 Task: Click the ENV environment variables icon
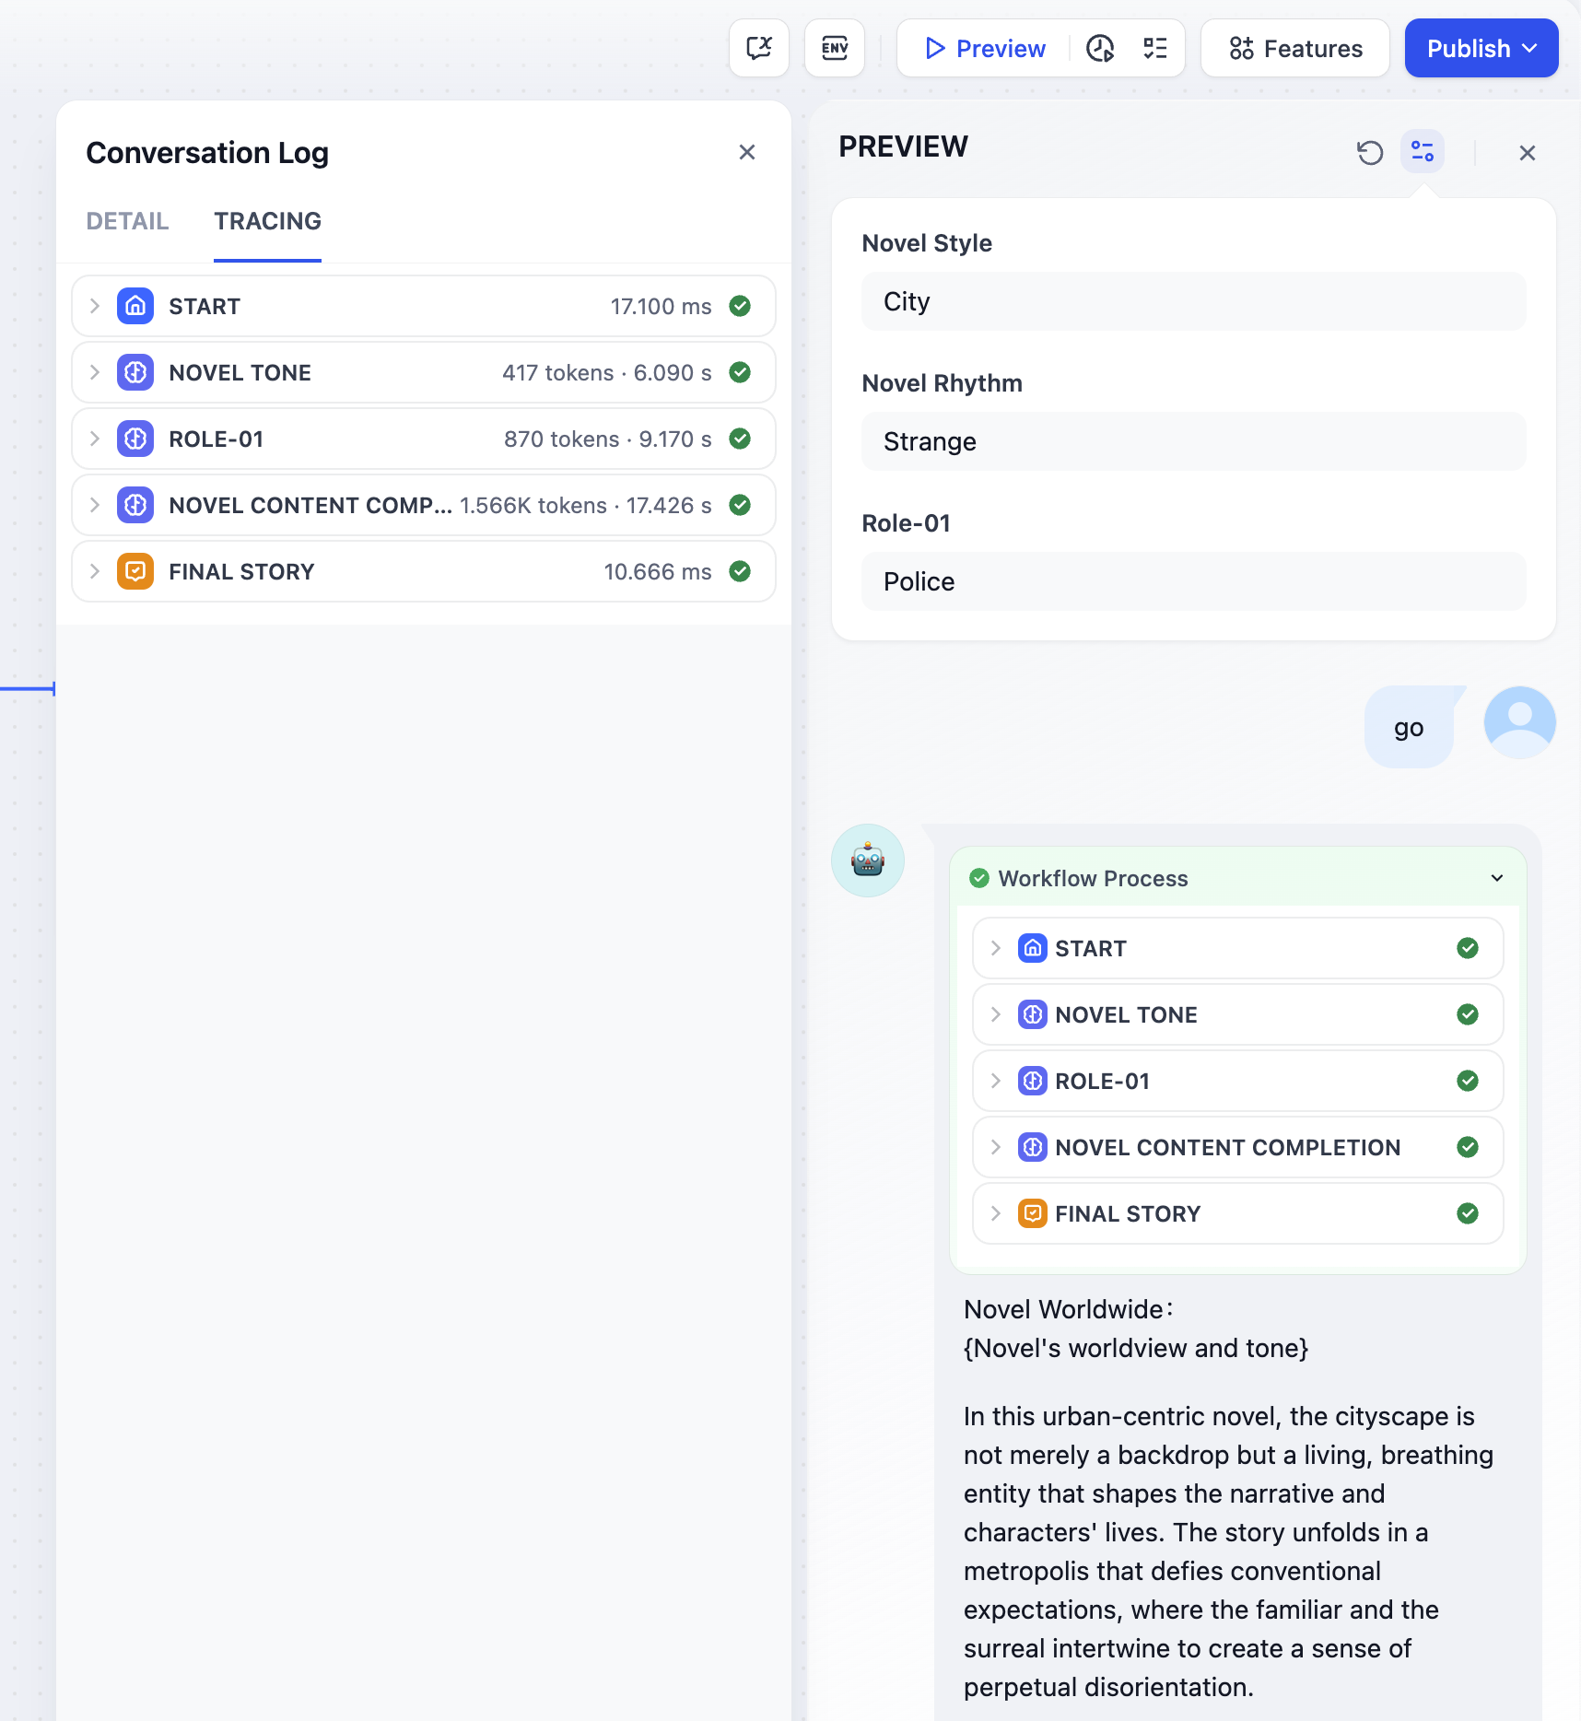pyautogui.click(x=835, y=48)
